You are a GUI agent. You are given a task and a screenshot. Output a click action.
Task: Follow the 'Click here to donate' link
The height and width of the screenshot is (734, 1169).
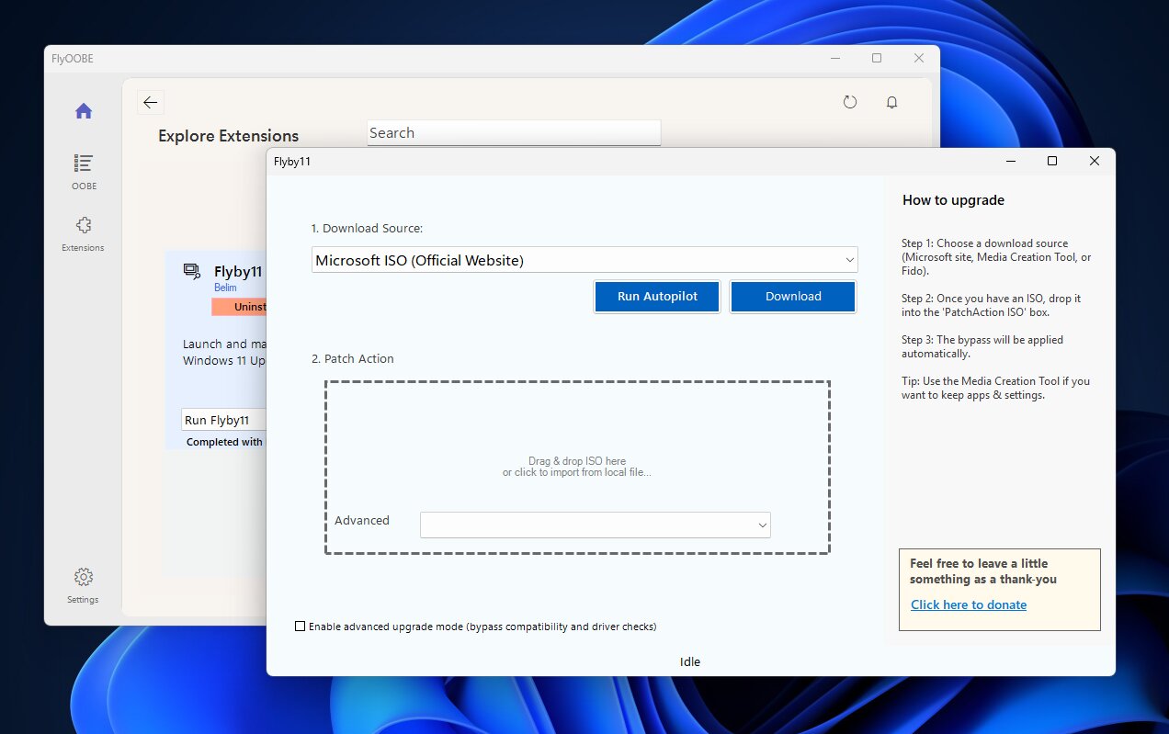pyautogui.click(x=969, y=604)
